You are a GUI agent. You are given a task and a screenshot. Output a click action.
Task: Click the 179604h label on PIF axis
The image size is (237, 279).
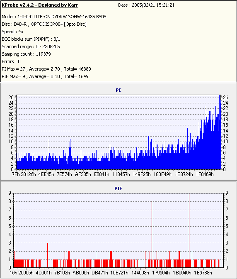coord(161,273)
